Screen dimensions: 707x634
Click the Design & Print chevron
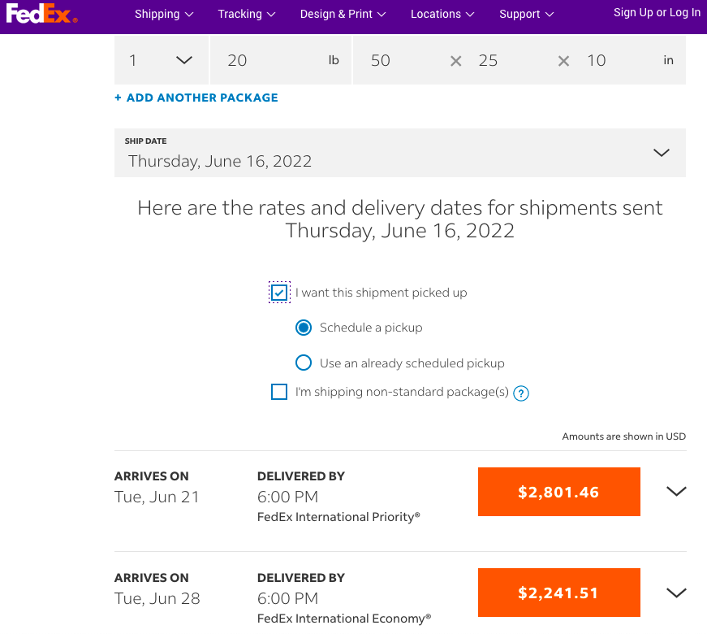382,15
